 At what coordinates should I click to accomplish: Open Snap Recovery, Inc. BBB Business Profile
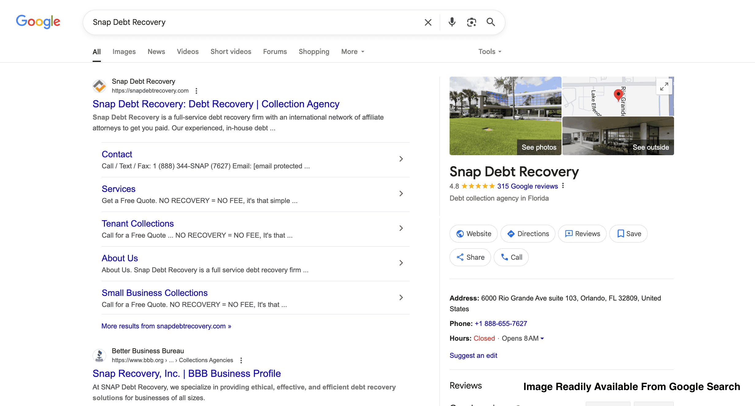pos(187,373)
